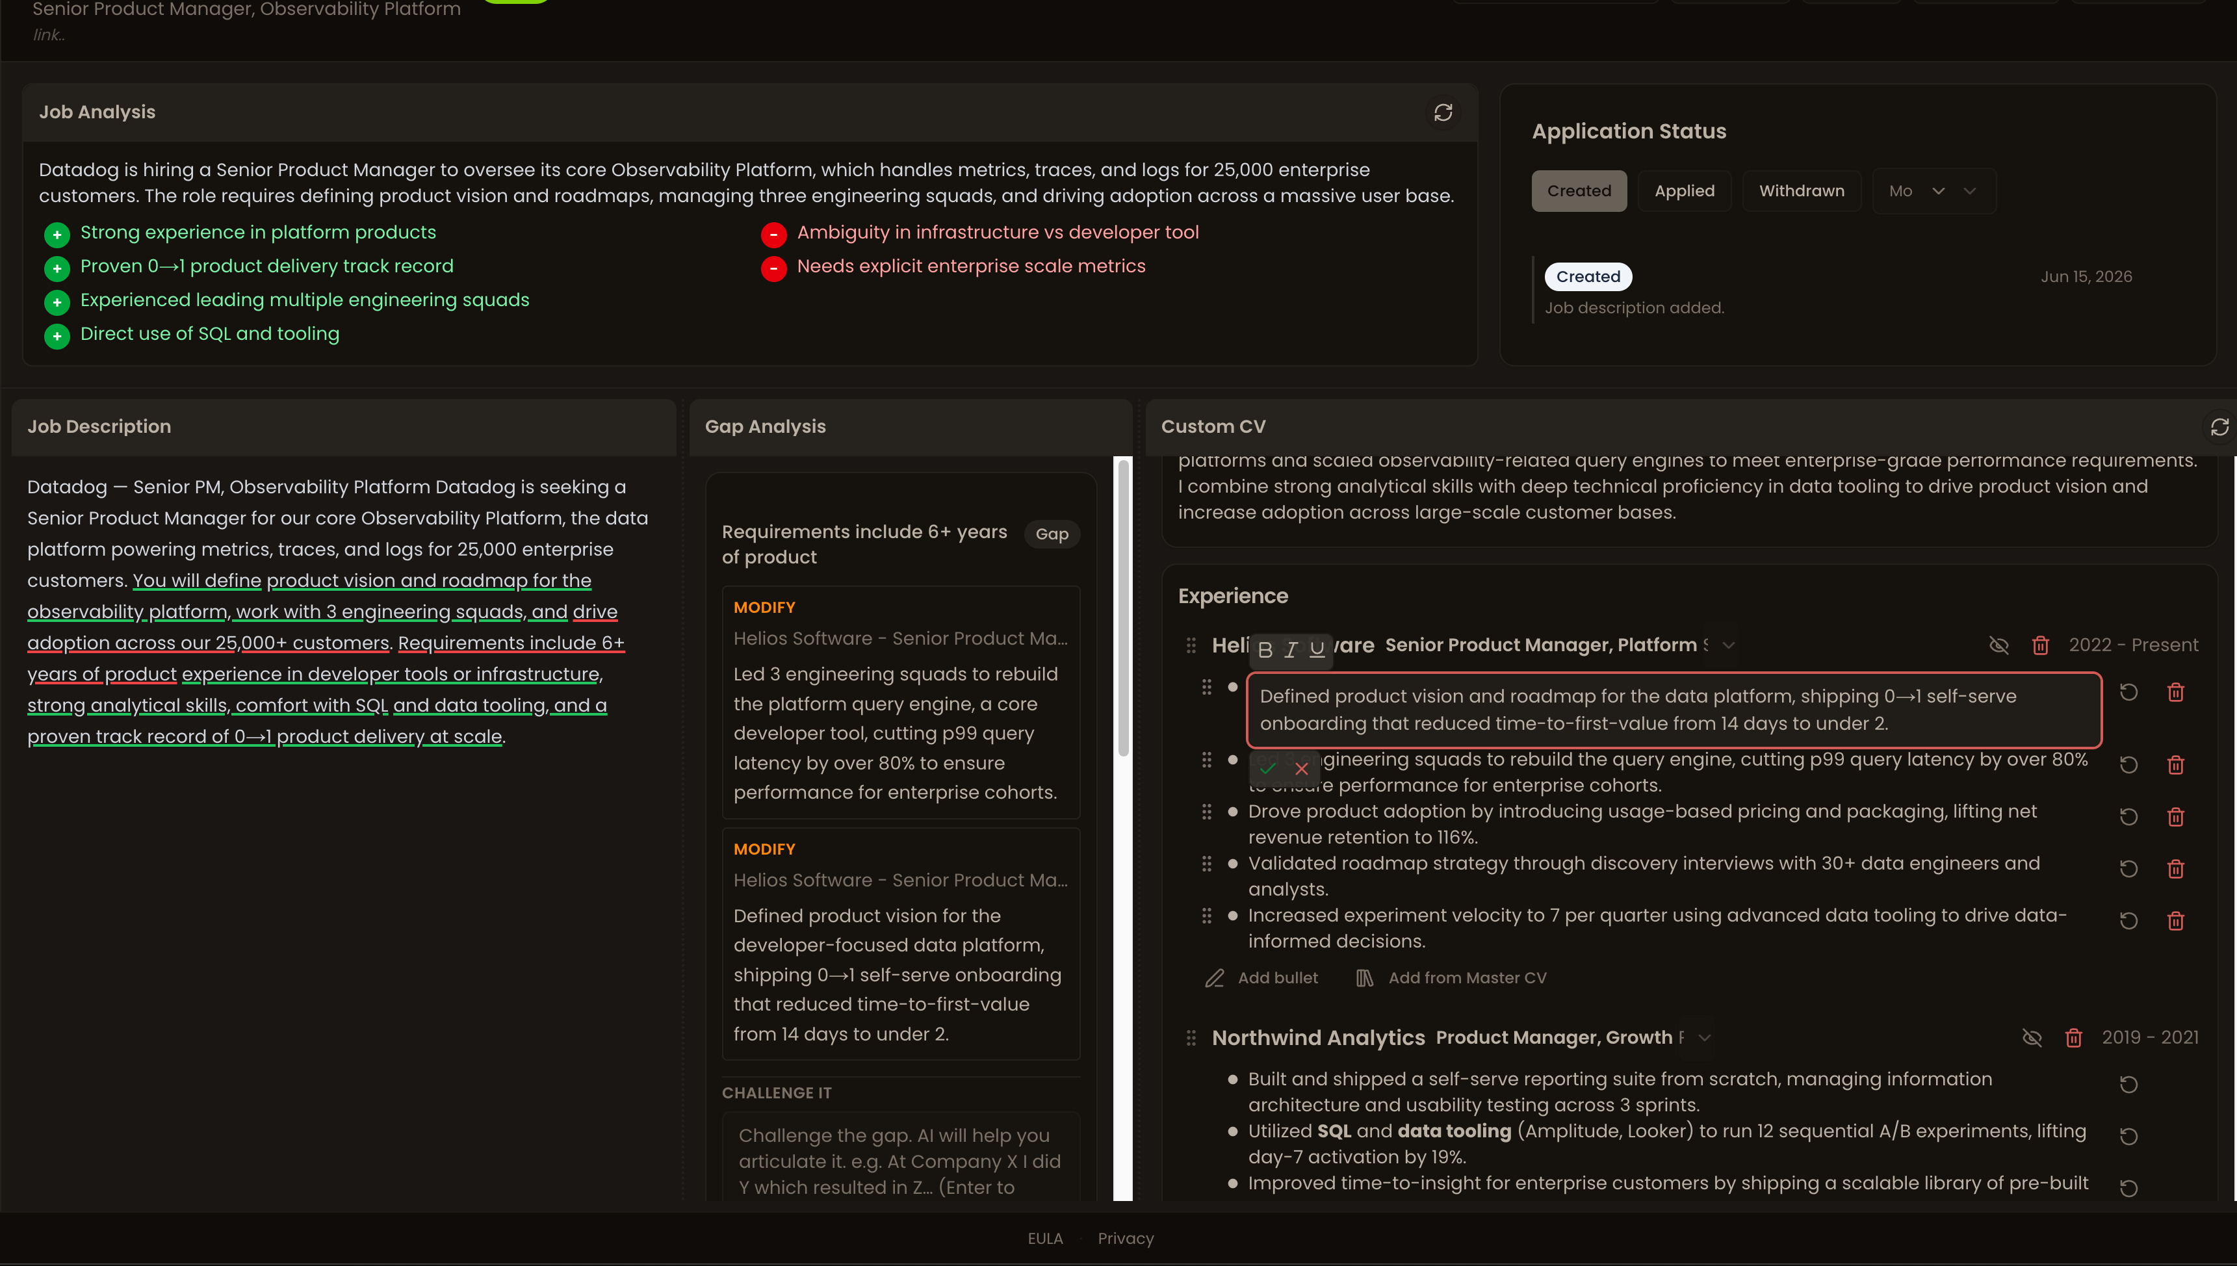Regenerate the Custom CV with refresh icon
The width and height of the screenshot is (2237, 1266).
coord(2219,427)
